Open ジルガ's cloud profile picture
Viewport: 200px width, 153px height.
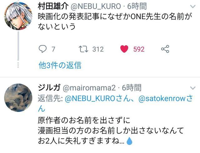pos(18,98)
